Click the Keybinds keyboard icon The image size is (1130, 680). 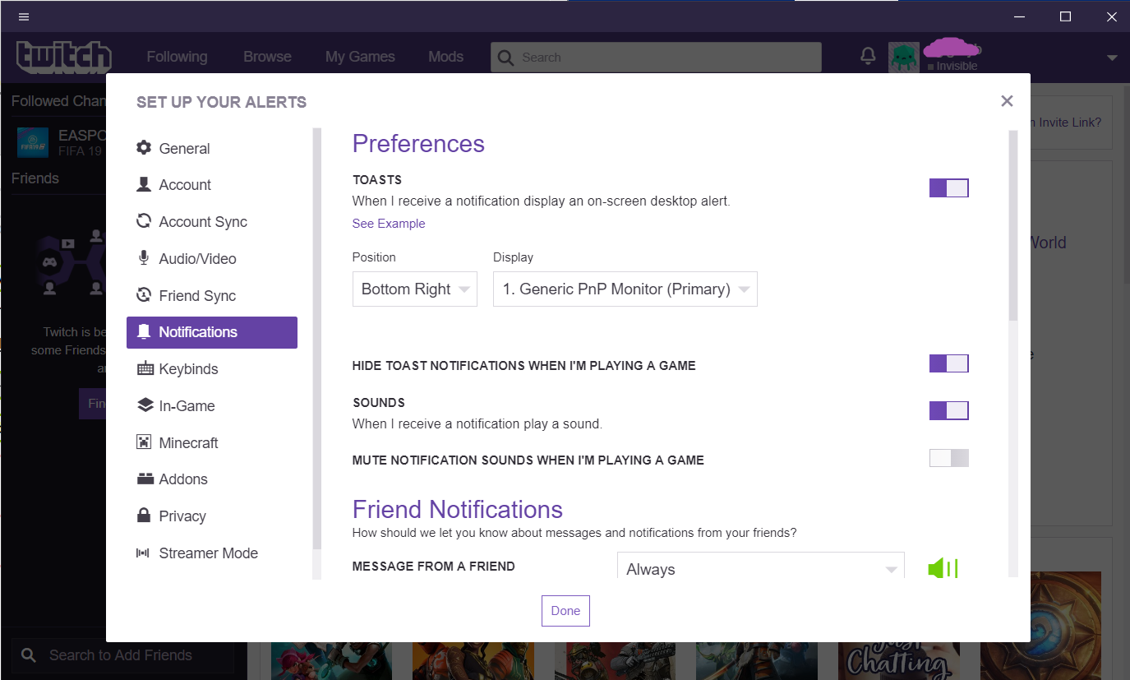[x=145, y=368]
